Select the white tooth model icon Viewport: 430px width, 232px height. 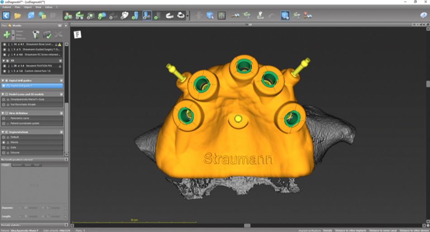tap(124, 16)
